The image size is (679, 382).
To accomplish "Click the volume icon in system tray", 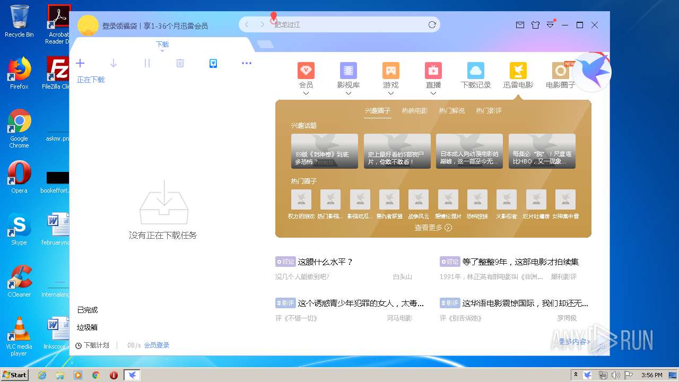I will (616, 375).
